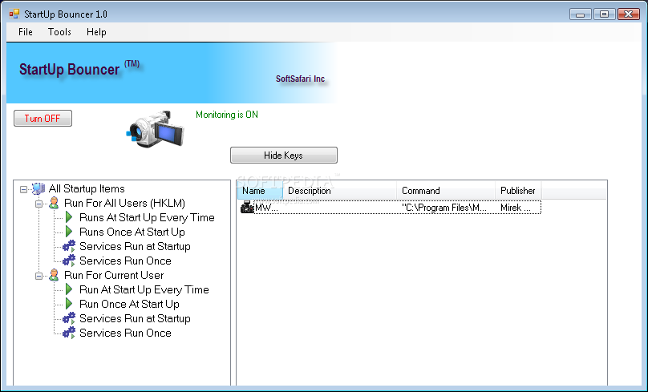
Task: Collapse the Run For Current User node
Action: click(x=38, y=276)
